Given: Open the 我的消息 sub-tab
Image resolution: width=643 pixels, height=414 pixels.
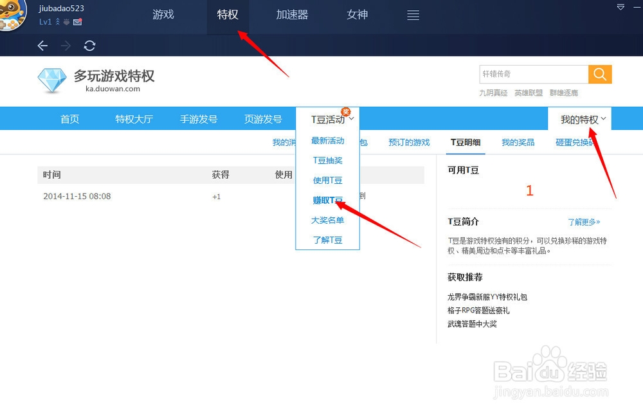Looking at the screenshot, I should 284,142.
